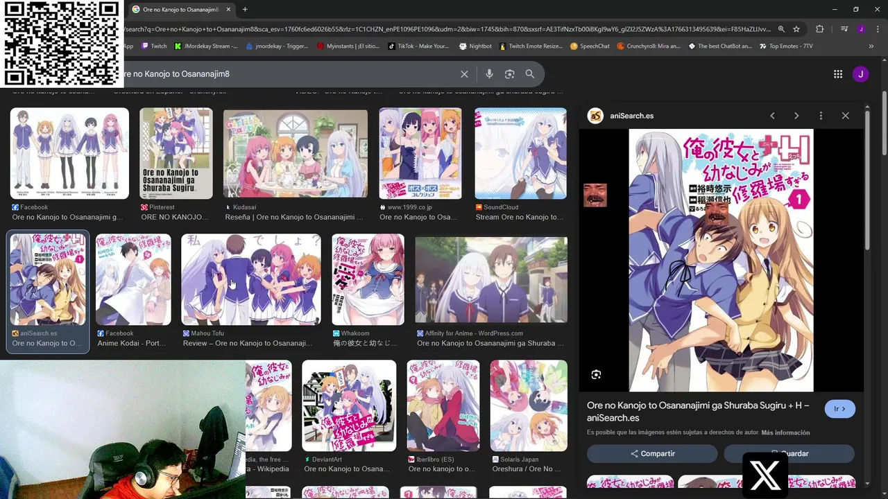This screenshot has width=888, height=499.
Task: Open the Iberlibro (ES) result thumbnail
Action: [x=443, y=405]
